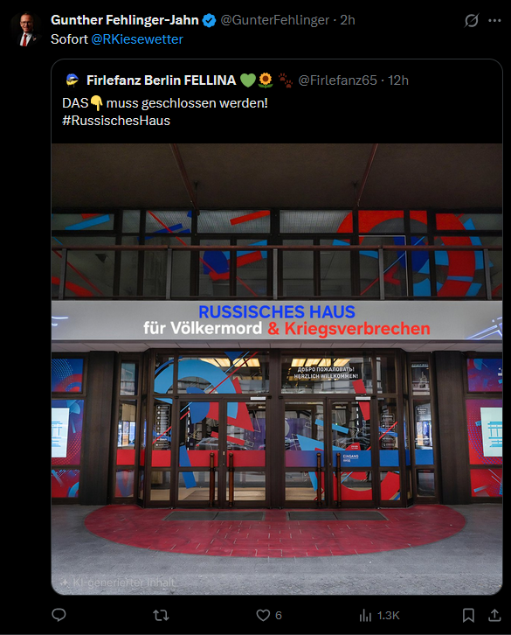
Task: Open the 2h timestamp of the post
Action: [348, 20]
